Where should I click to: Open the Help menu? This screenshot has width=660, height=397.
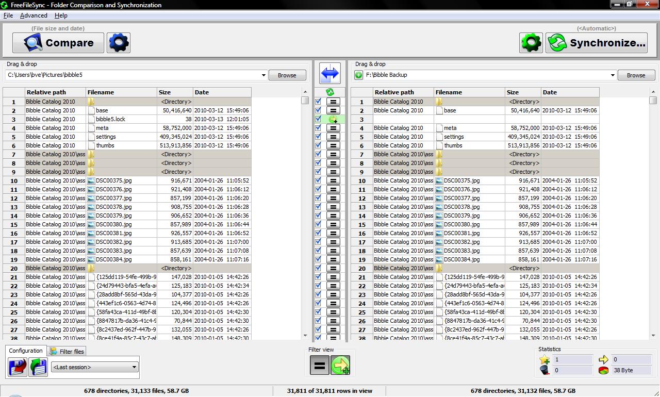coord(61,15)
